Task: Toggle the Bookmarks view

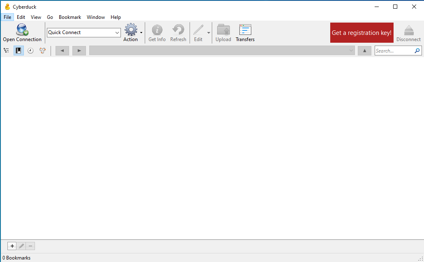Action: (x=19, y=51)
